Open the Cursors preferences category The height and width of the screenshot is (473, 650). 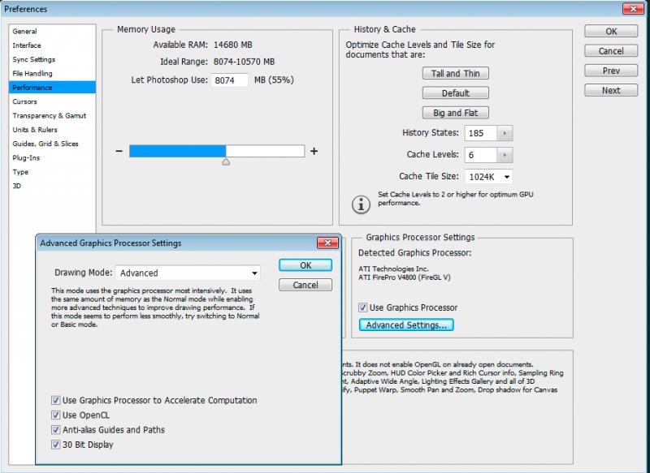52,101
